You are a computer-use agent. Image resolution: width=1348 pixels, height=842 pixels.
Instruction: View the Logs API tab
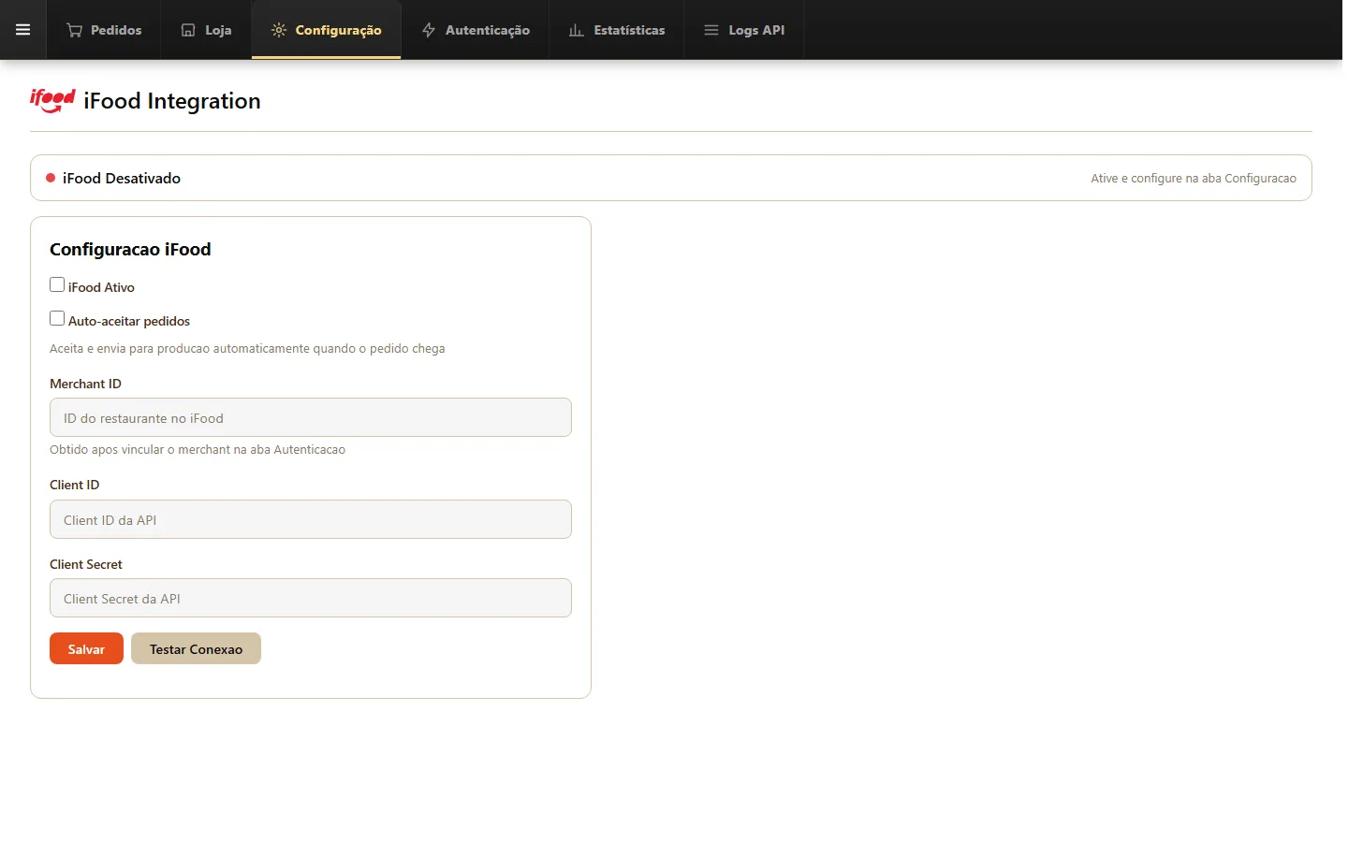[744, 30]
